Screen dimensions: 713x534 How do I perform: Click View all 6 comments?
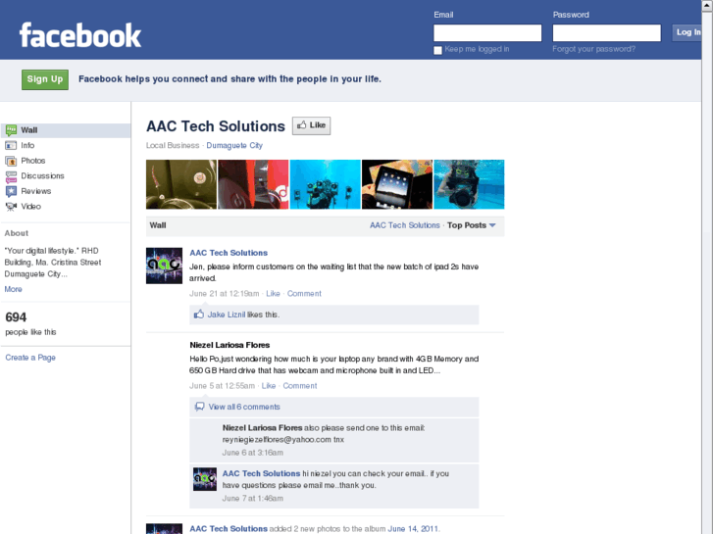(x=244, y=407)
